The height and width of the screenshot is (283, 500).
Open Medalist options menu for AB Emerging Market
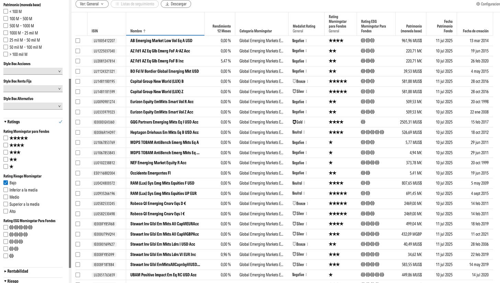[306, 41]
